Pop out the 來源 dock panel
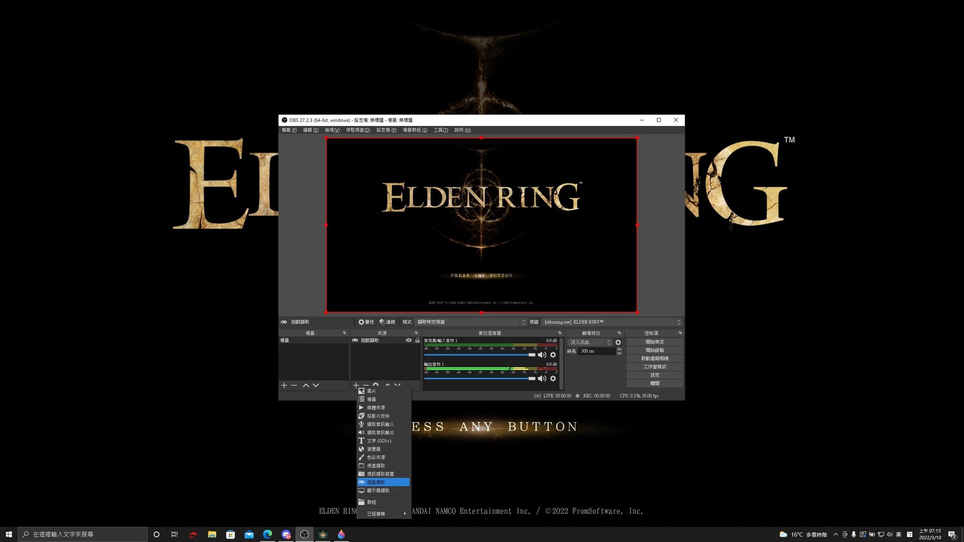 click(416, 333)
